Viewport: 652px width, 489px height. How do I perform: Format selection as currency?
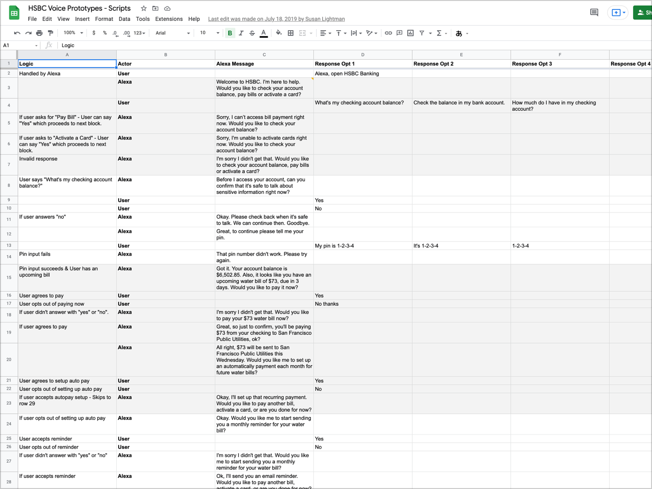click(x=94, y=33)
